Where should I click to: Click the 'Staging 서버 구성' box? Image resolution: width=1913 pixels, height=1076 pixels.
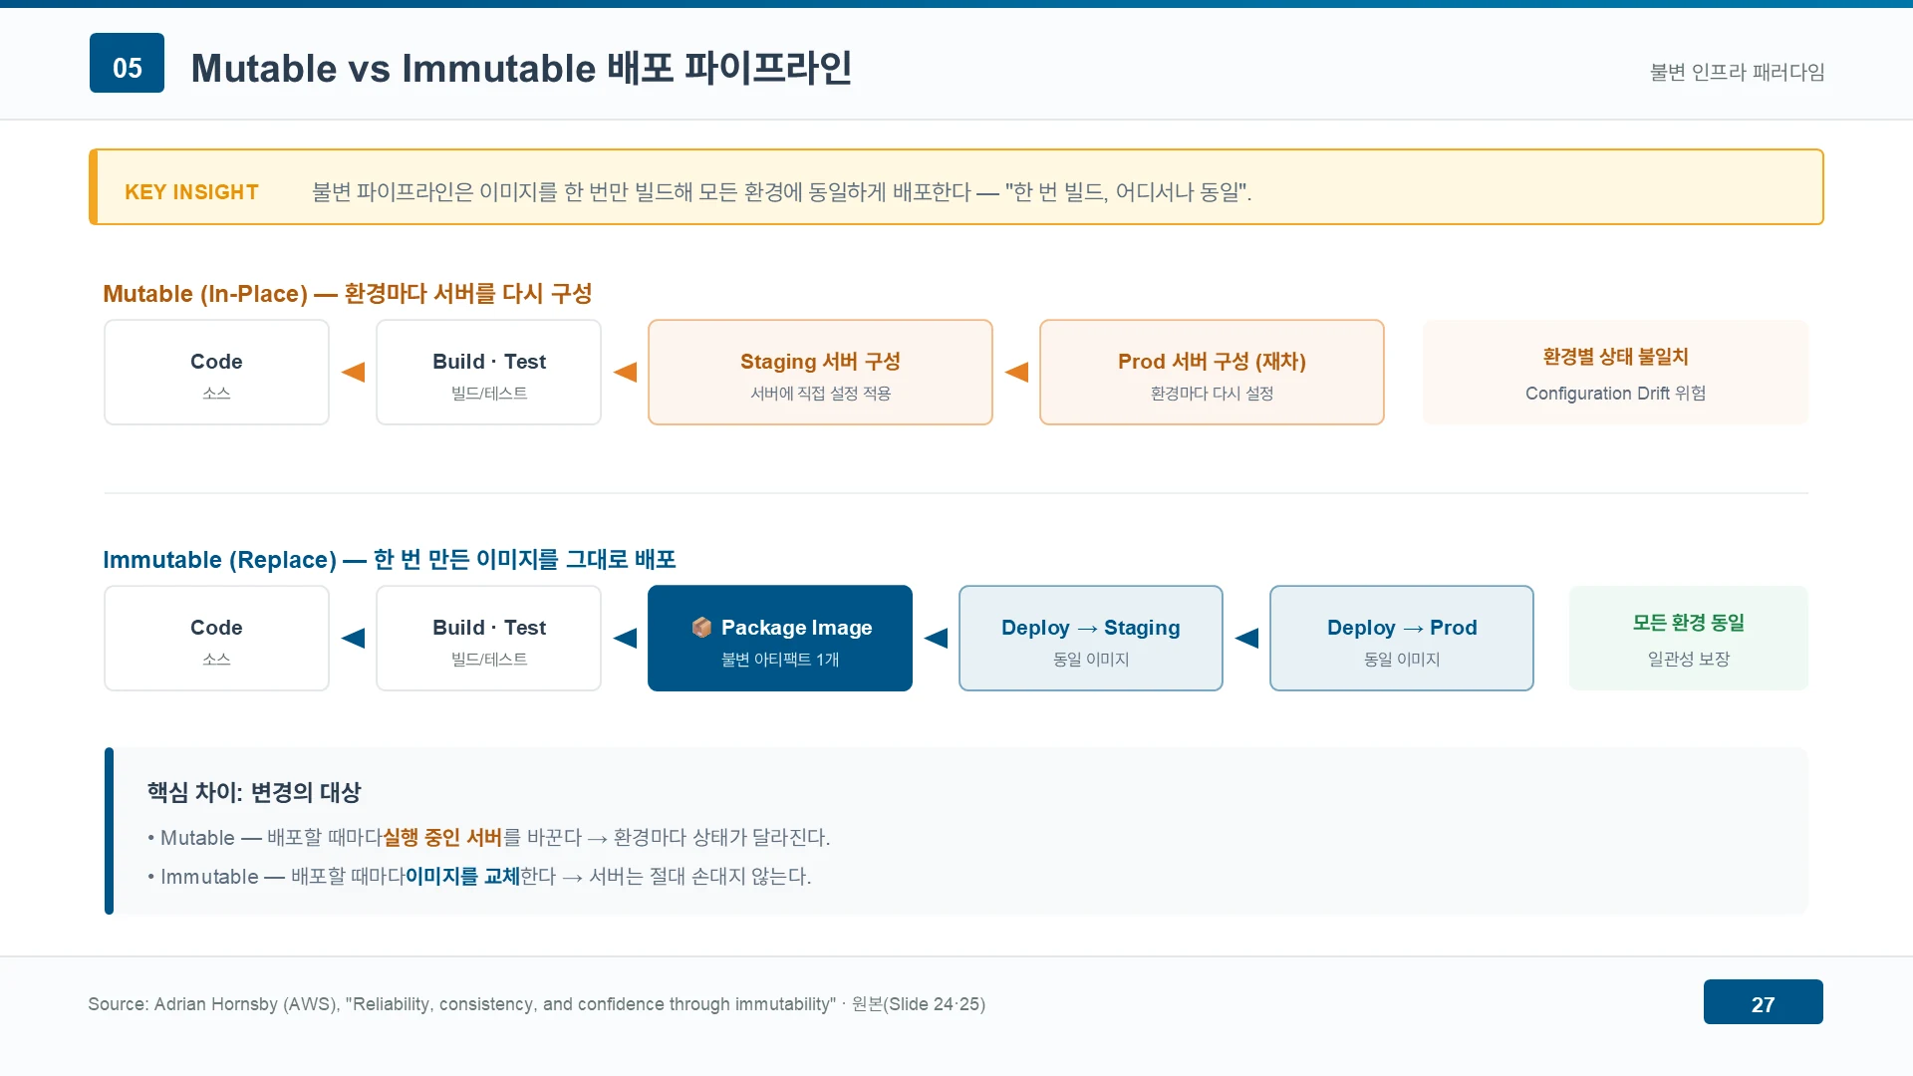820,373
